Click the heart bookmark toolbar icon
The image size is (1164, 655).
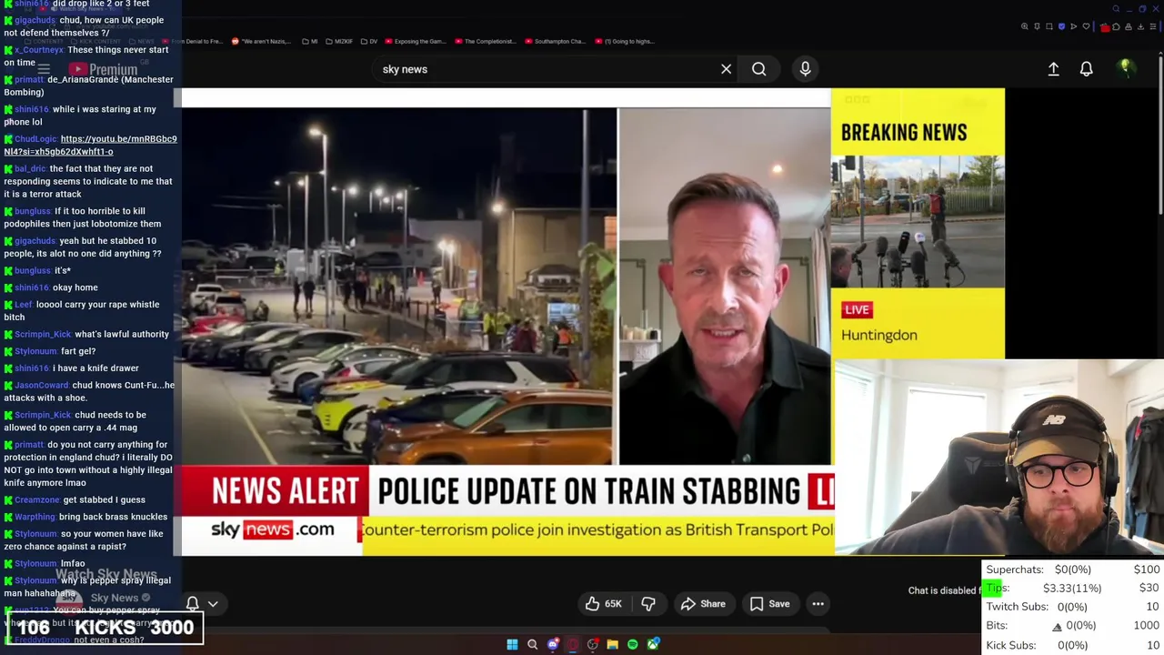[x=1086, y=26]
